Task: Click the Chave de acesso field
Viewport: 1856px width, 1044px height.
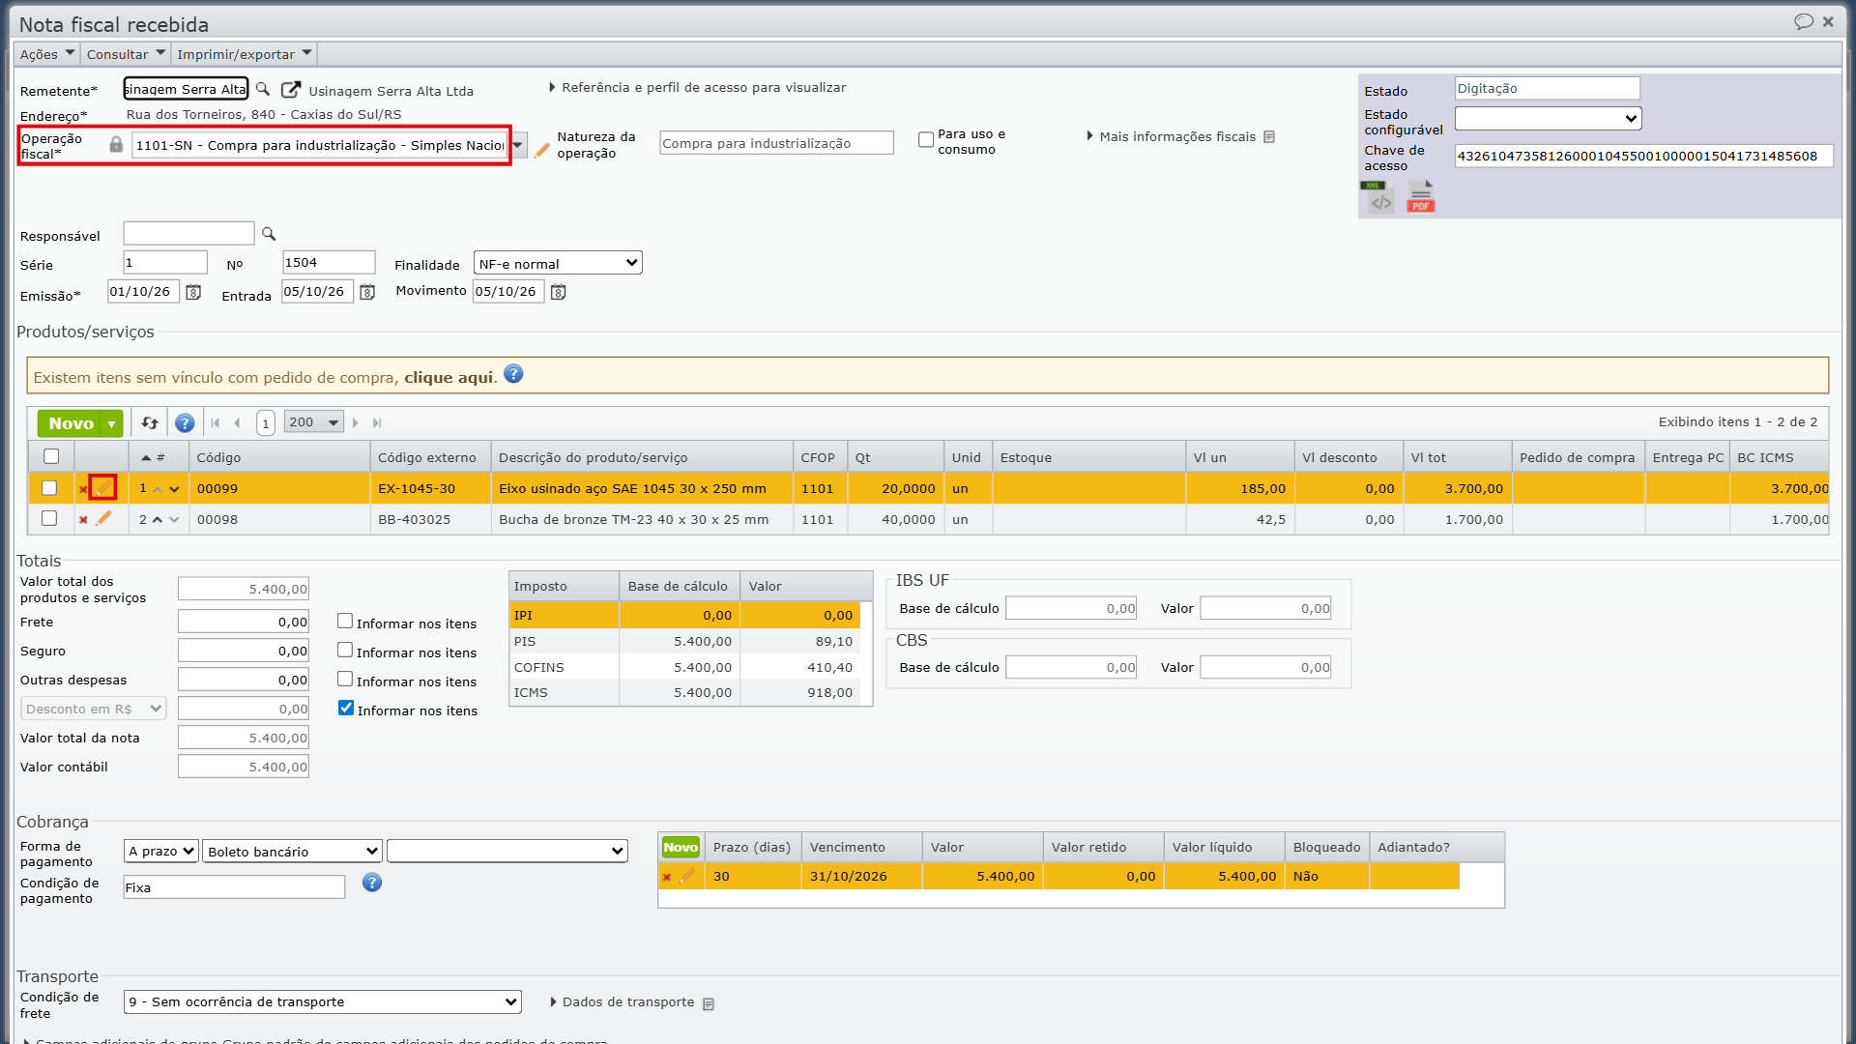Action: pos(1643,156)
